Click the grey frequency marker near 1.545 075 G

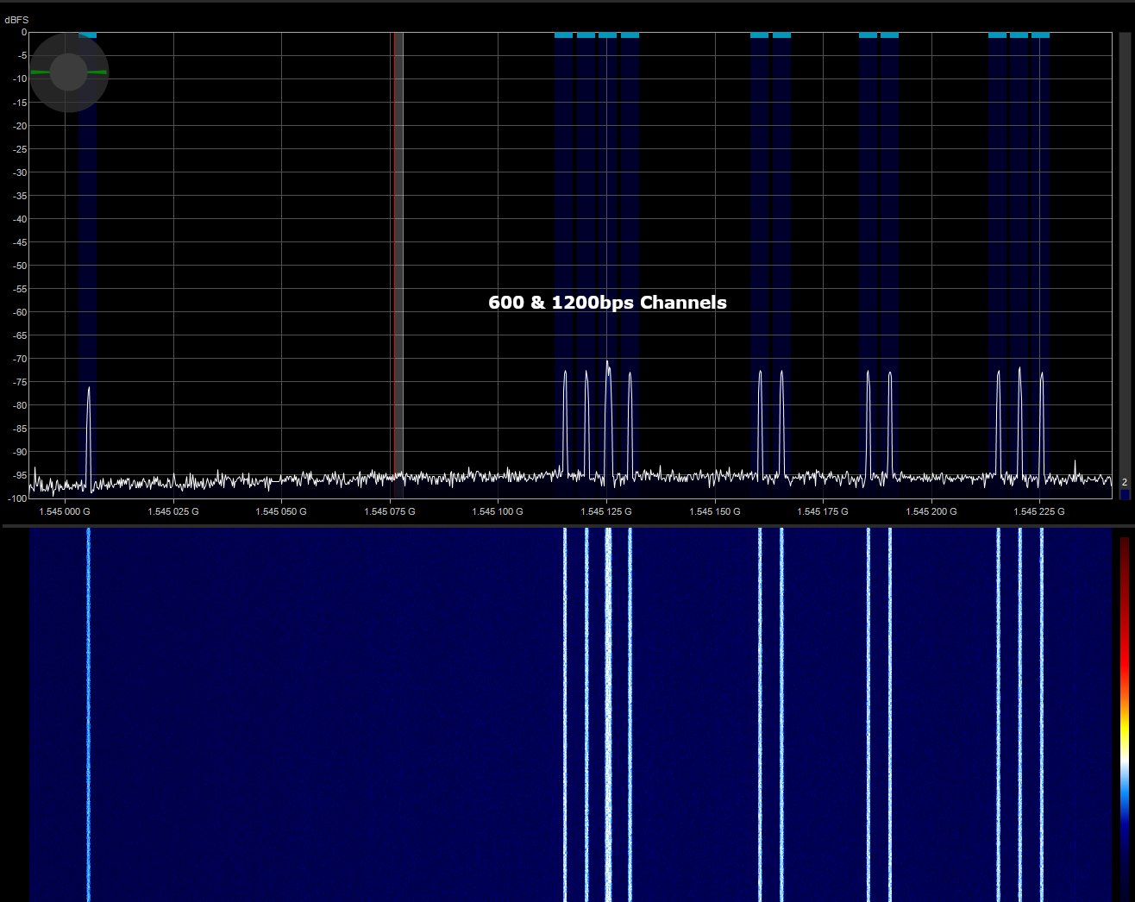coord(398,259)
